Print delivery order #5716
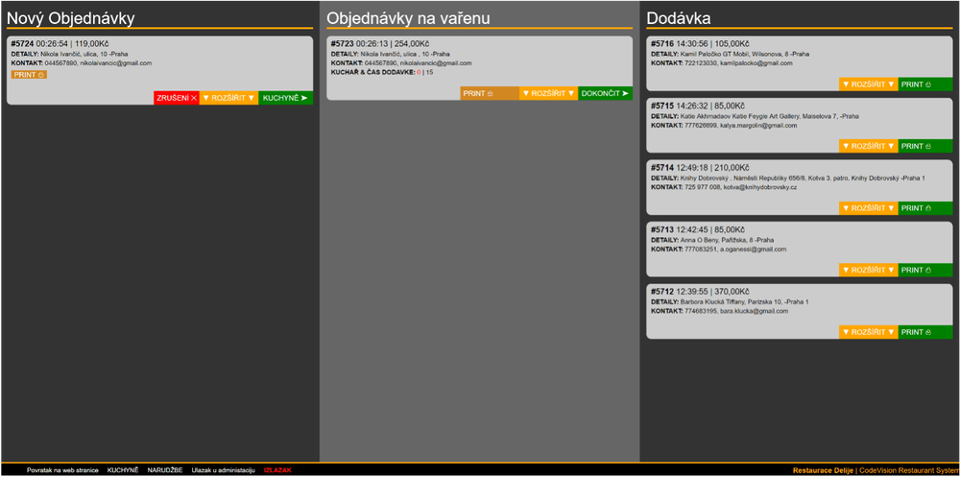This screenshot has width=960, height=477. click(x=924, y=83)
